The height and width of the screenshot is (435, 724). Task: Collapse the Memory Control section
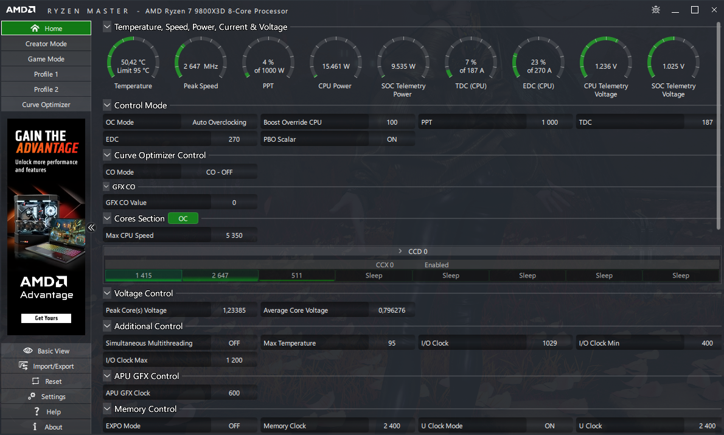[107, 409]
